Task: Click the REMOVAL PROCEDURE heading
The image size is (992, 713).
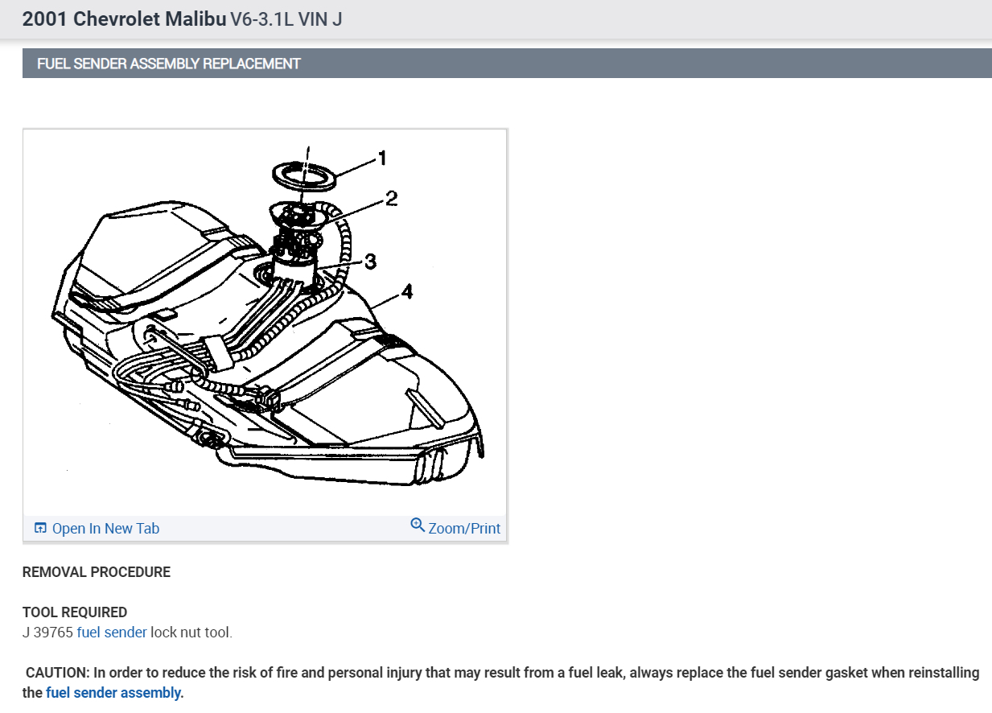Action: pos(97,572)
